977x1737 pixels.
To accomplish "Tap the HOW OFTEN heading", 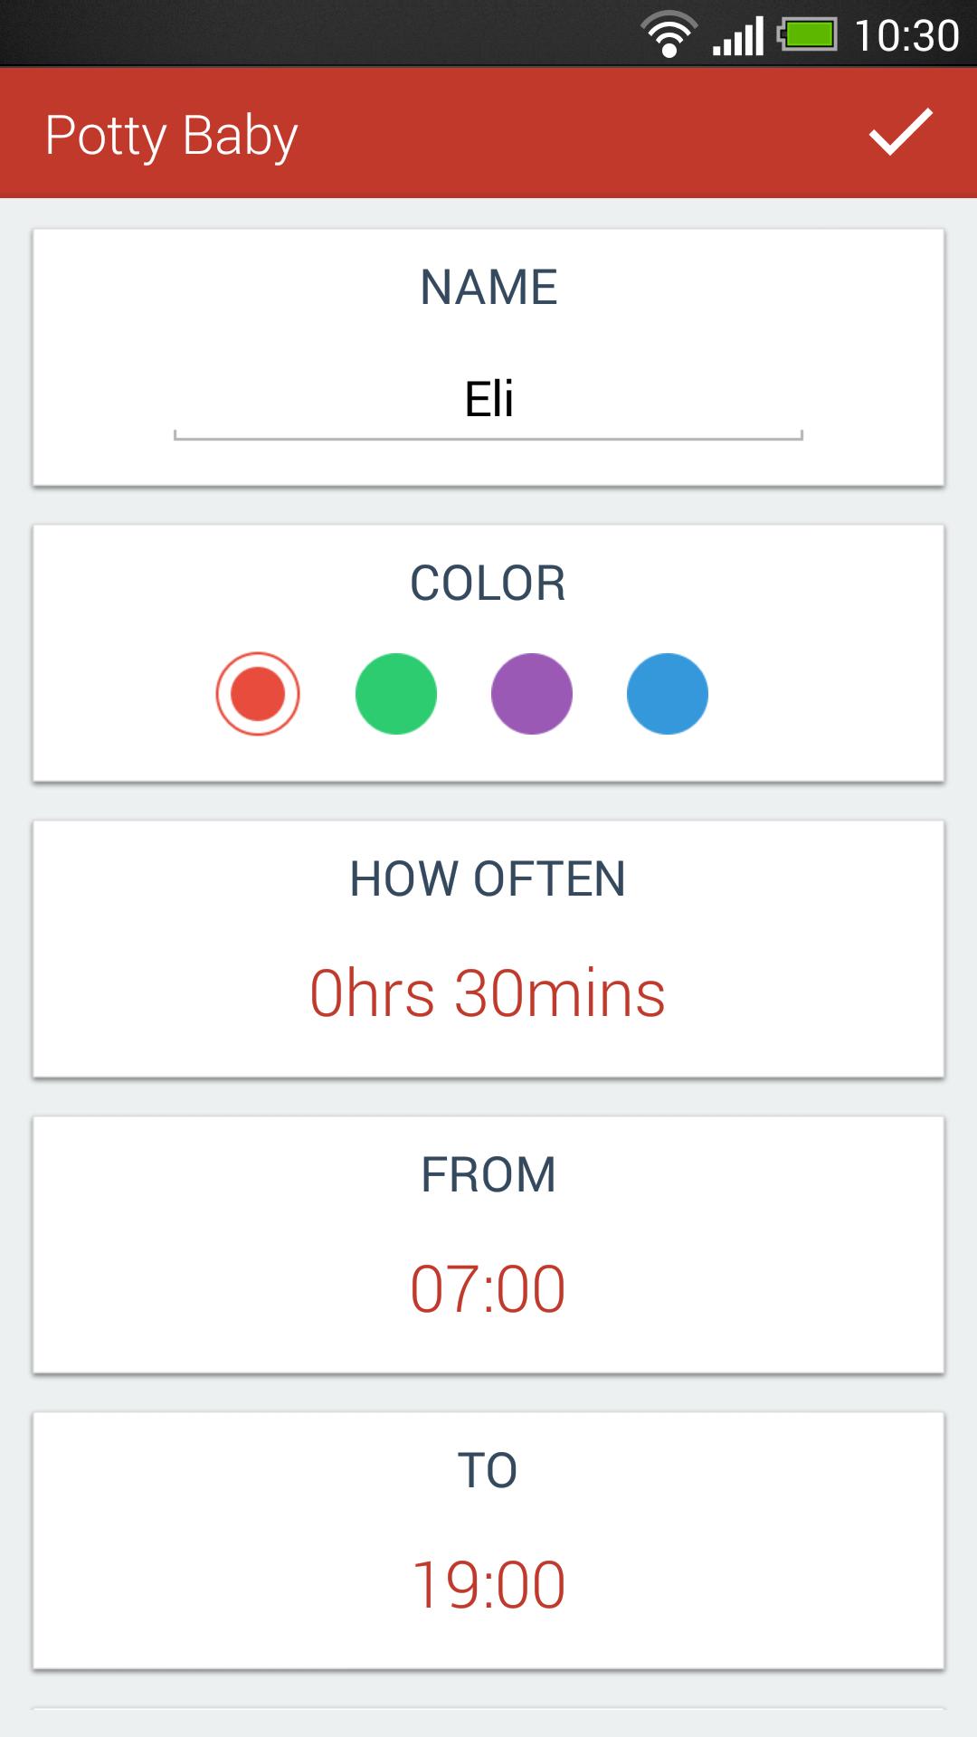I will tap(488, 879).
